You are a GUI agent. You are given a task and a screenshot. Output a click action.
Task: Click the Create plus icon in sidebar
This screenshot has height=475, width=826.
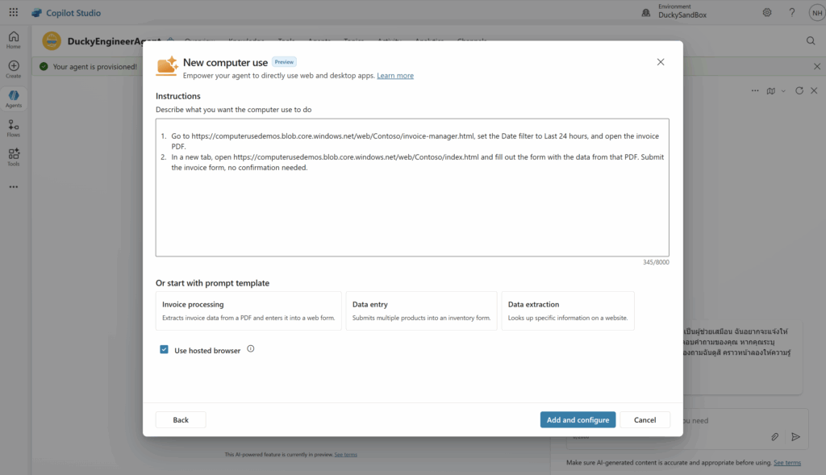pos(14,69)
